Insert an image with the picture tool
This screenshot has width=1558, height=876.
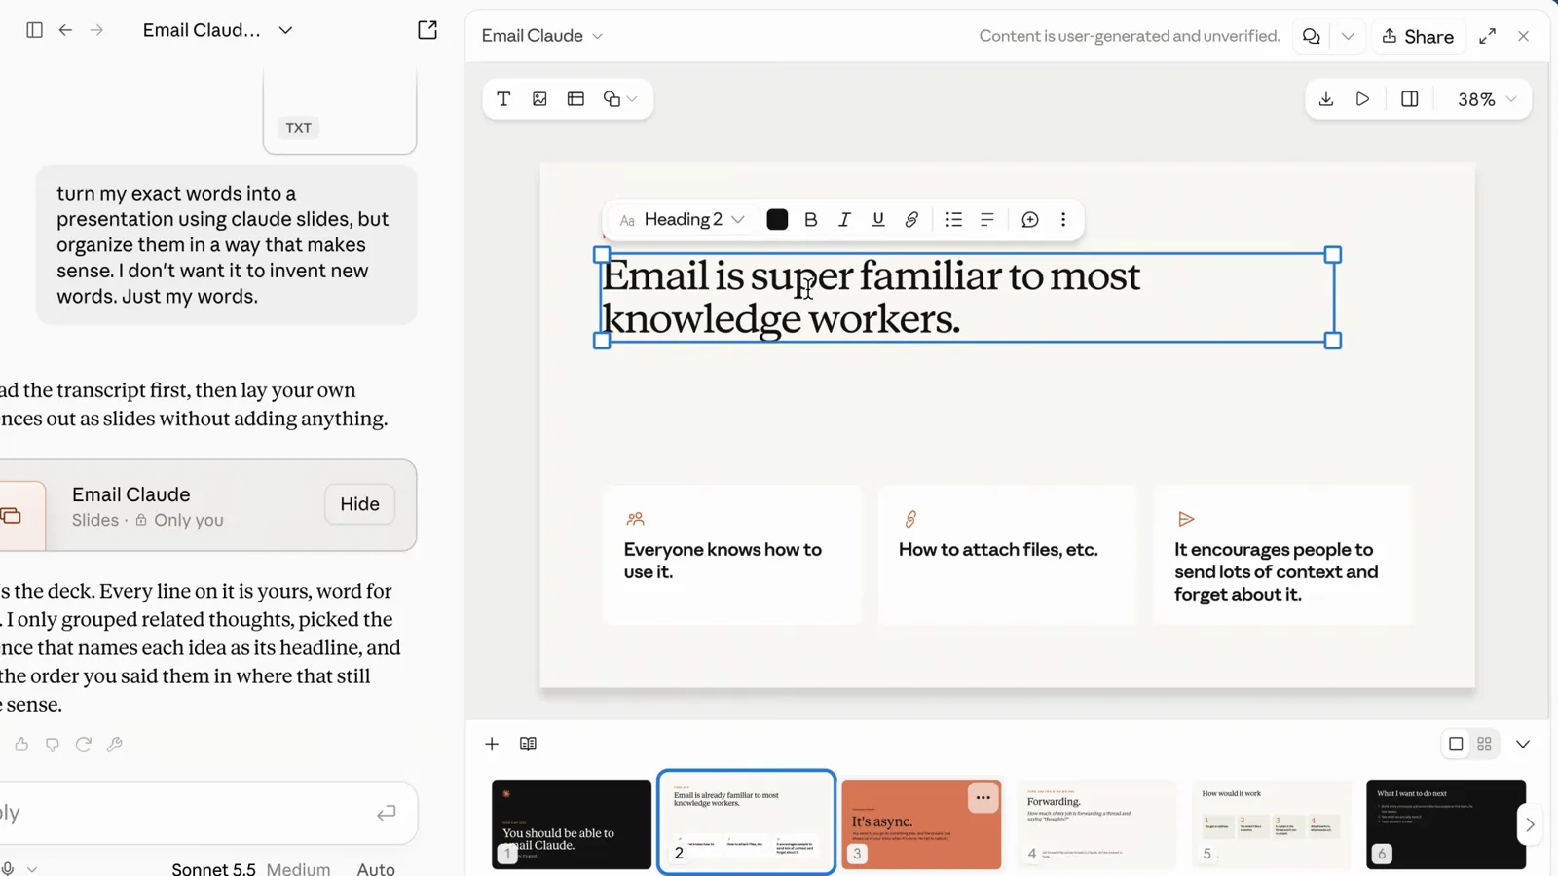[539, 99]
